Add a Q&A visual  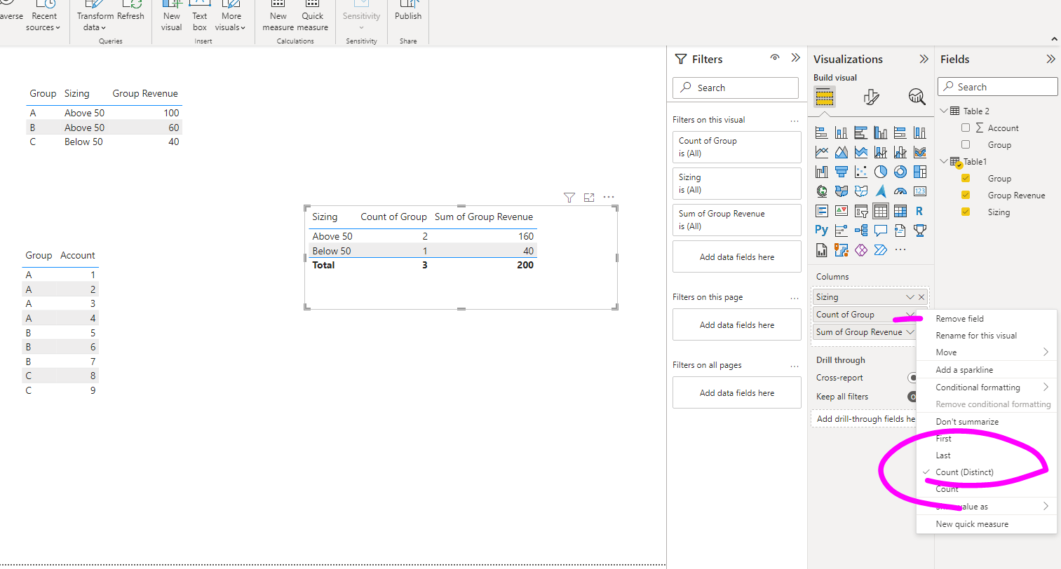pyautogui.click(x=881, y=231)
